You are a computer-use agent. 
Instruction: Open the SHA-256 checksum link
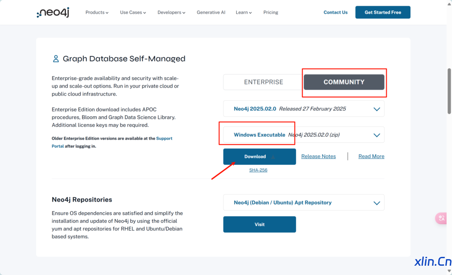[258, 170]
